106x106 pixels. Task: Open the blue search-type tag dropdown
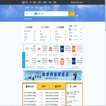[x=36, y=14]
